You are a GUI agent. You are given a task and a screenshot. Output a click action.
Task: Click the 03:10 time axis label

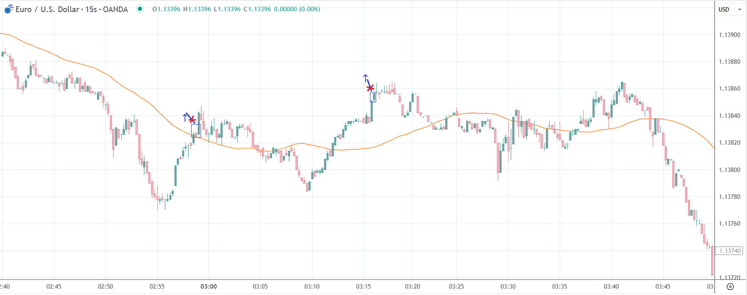pyautogui.click(x=312, y=287)
